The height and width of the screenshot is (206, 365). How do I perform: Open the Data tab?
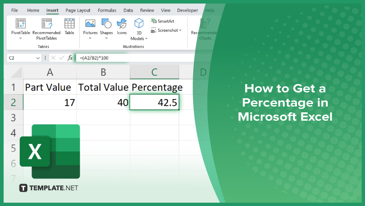128,10
